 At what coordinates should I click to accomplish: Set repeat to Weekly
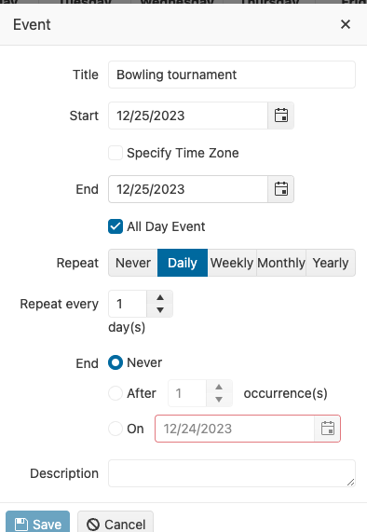[x=232, y=263]
